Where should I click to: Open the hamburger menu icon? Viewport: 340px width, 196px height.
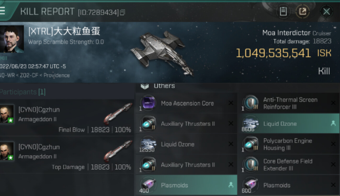coord(2,11)
